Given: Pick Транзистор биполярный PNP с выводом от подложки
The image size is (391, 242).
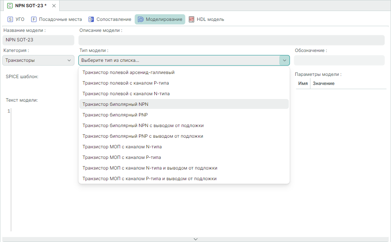Looking at the screenshot, I should [184, 136].
